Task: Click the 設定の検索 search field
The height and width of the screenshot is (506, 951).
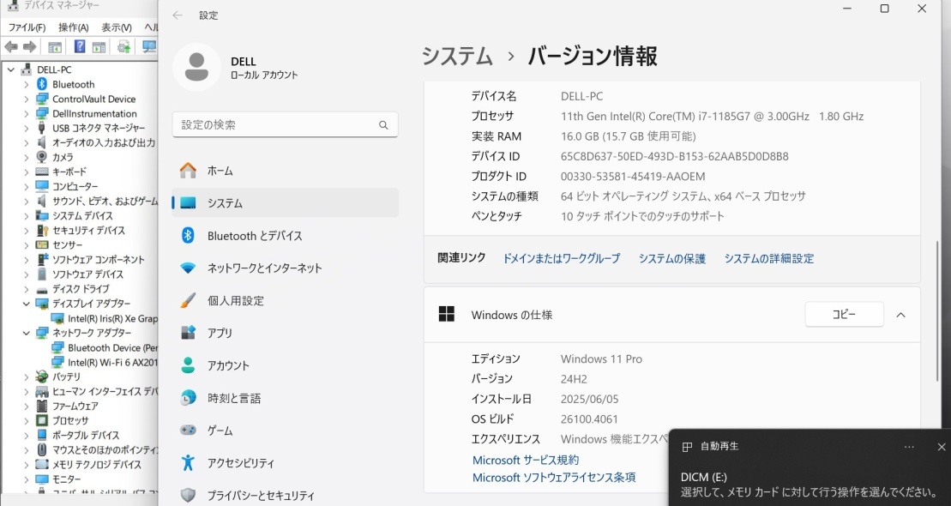Action: (x=283, y=123)
